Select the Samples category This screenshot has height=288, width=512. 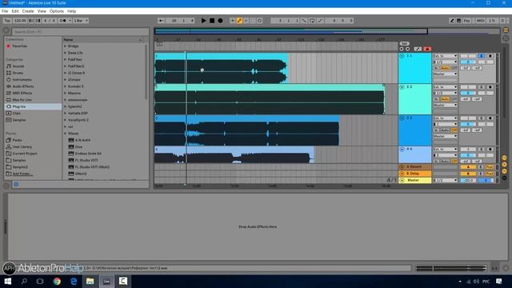coord(19,120)
